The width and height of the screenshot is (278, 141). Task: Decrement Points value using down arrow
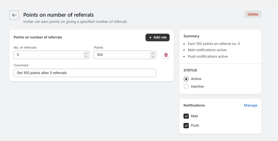pos(153,57)
